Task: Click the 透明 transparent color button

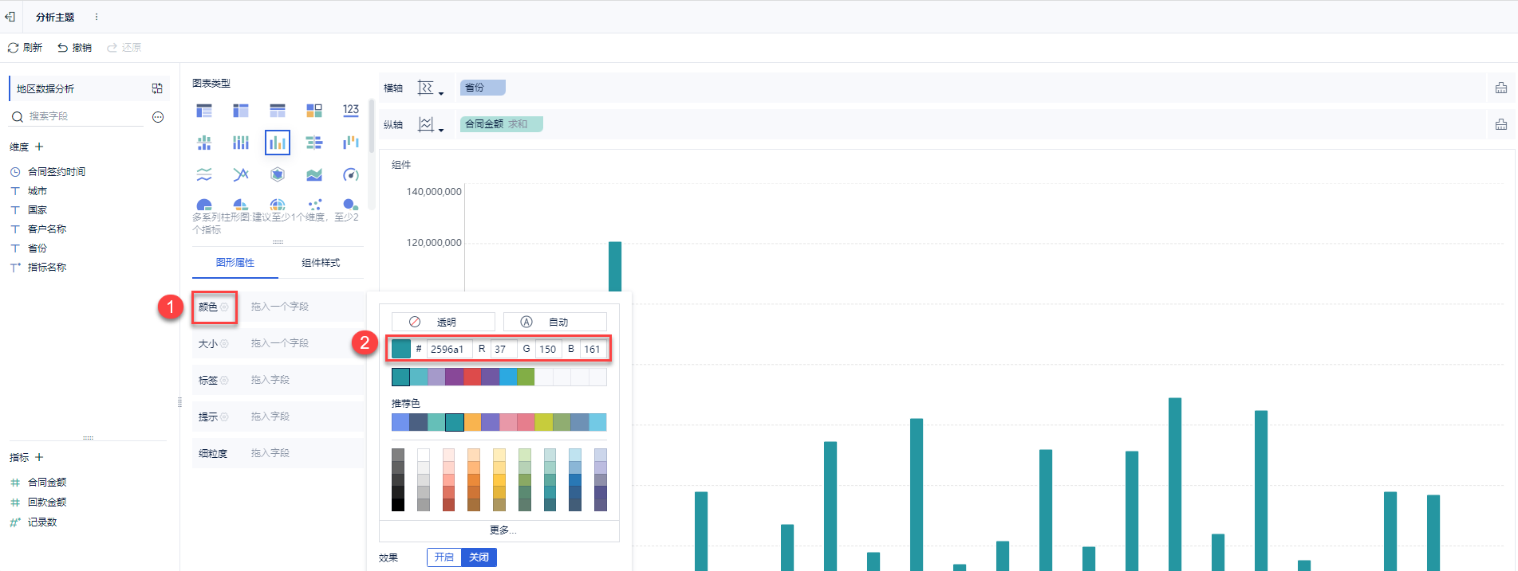Action: [444, 322]
